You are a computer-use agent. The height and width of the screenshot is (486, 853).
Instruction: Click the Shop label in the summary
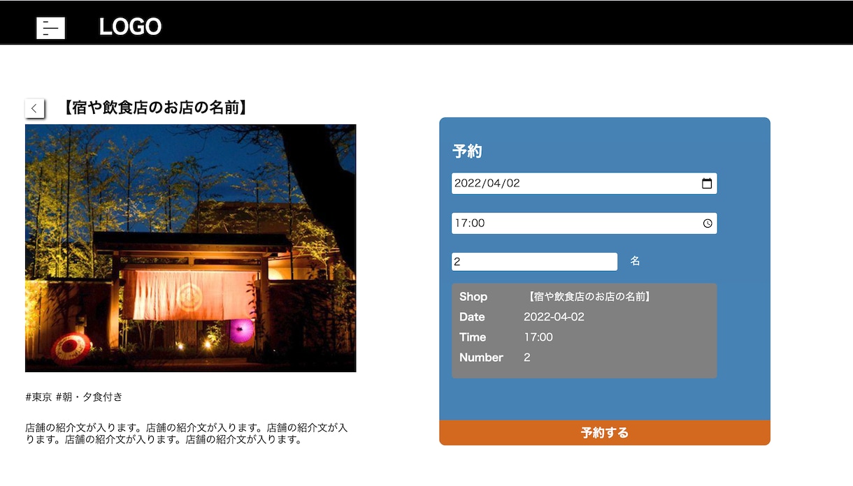(x=473, y=297)
